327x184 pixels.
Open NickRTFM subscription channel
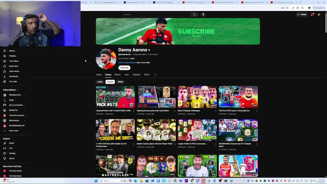pyautogui.click(x=13, y=110)
